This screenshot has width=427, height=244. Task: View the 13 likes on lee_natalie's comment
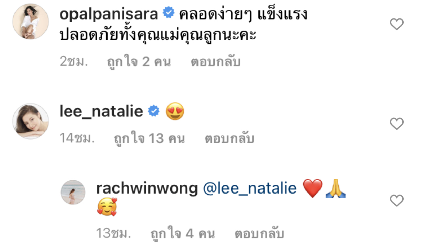tap(149, 139)
